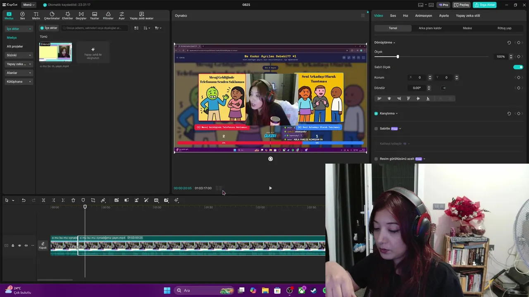Enable the Sabitle checkbox
The image size is (529, 297).
[376, 129]
